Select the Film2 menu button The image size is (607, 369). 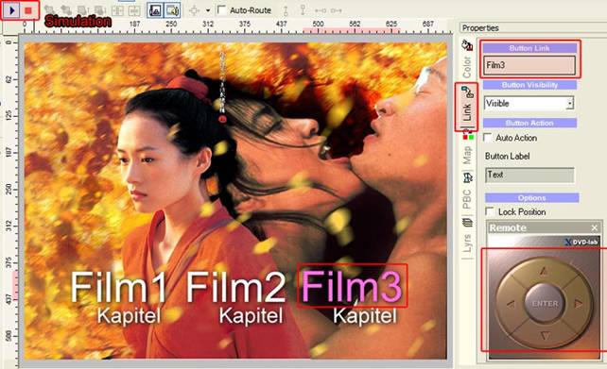coord(235,287)
